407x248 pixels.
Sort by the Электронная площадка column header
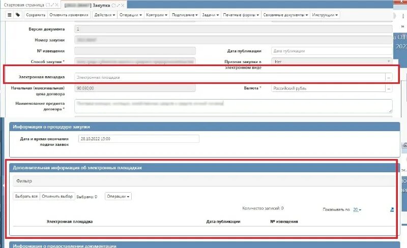click(70, 222)
